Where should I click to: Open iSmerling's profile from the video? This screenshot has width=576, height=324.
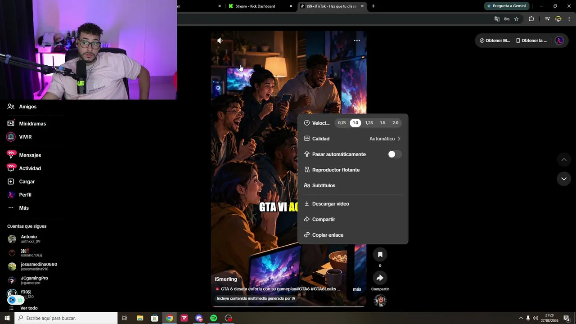pos(226,279)
